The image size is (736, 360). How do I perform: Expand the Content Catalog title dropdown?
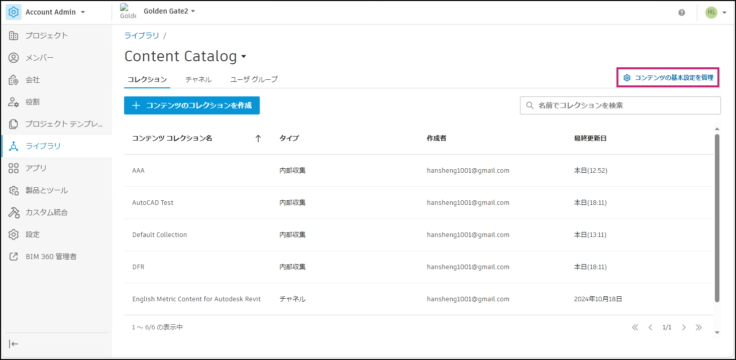tap(244, 57)
